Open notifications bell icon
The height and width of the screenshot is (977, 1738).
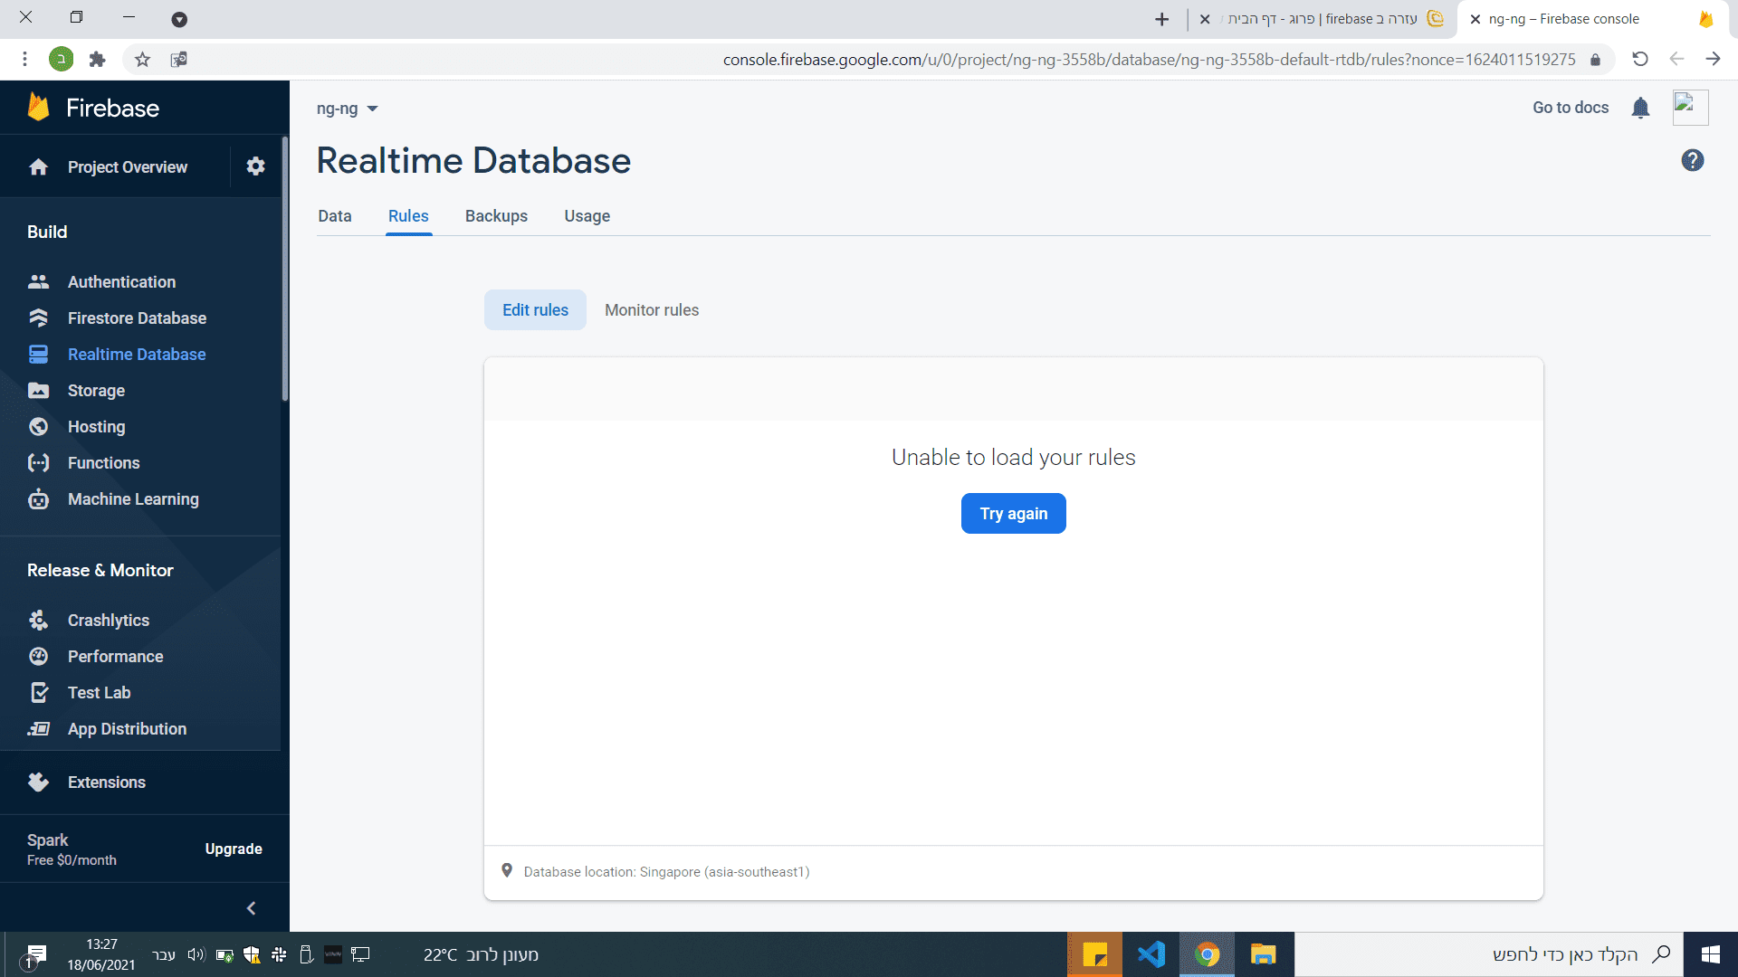1640,108
